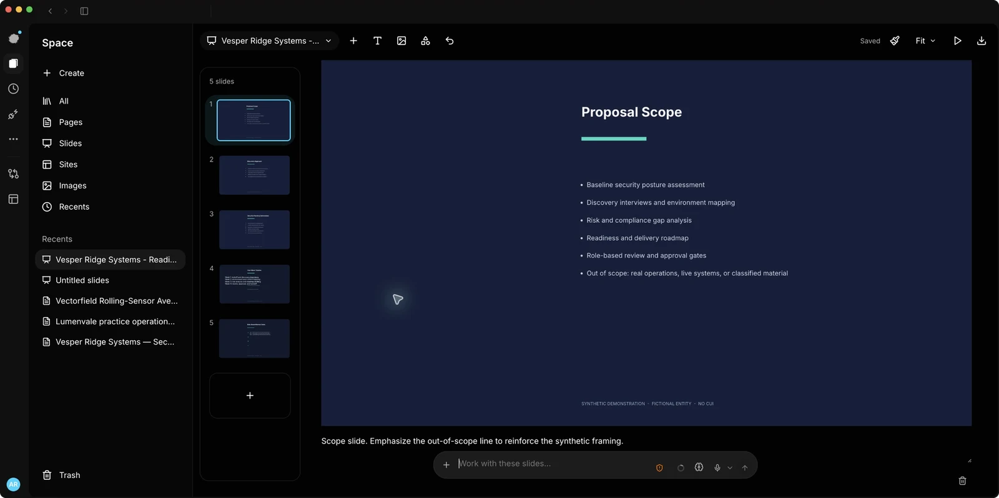Screen dimensions: 999x498
Task: Click the orange shield warning icon in the prompt bar
Action: (x=659, y=467)
